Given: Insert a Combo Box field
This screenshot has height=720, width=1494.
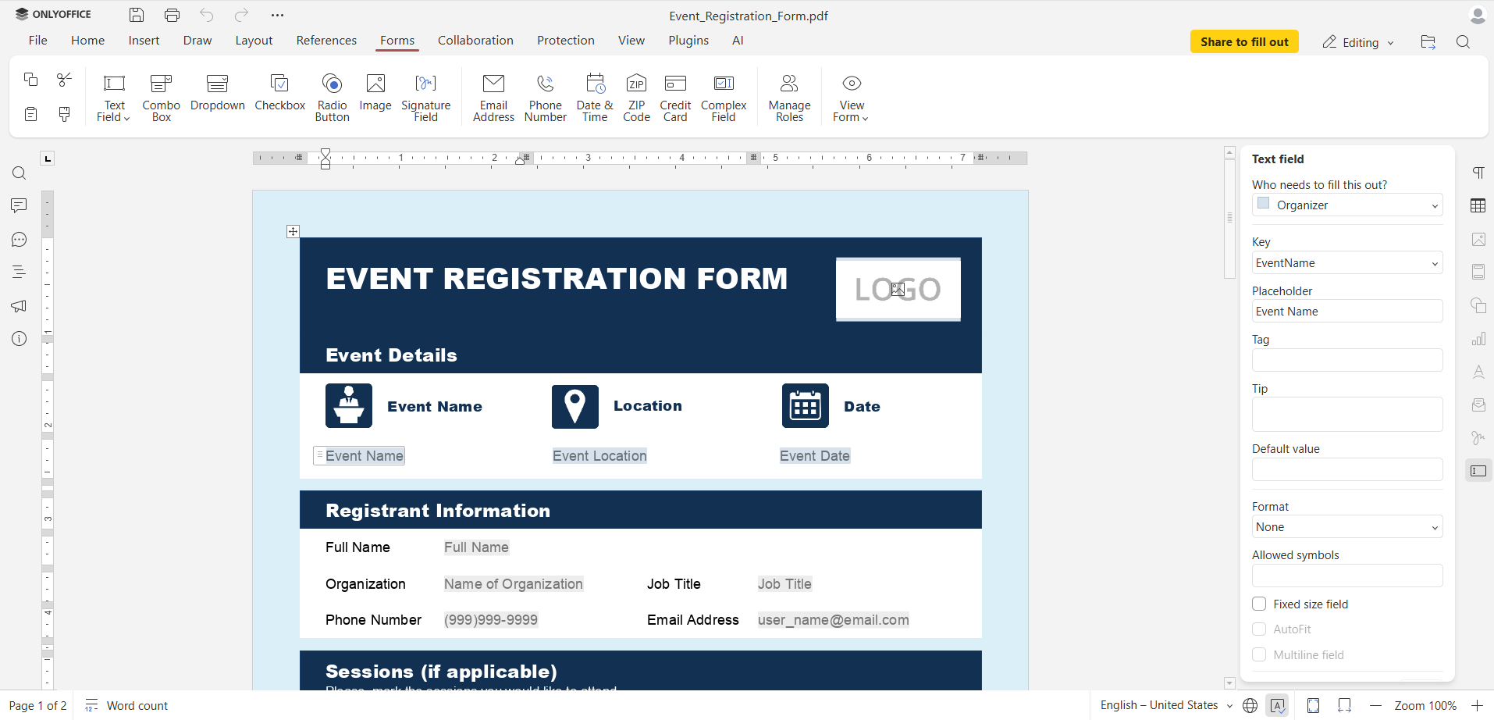Looking at the screenshot, I should click(x=161, y=98).
